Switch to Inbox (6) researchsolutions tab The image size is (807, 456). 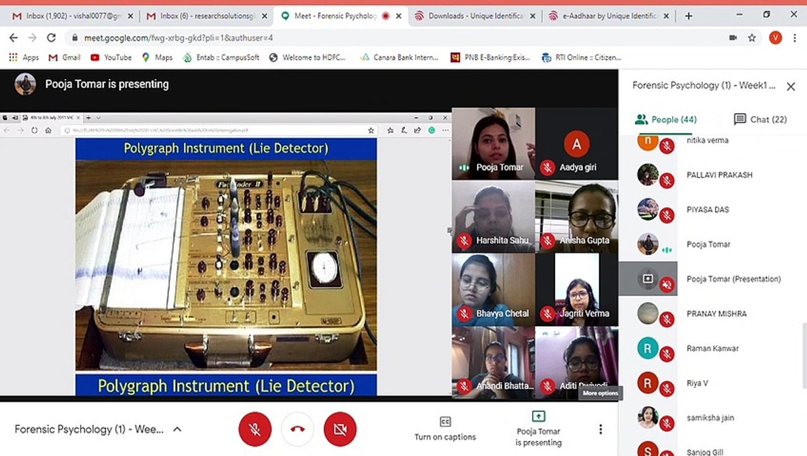pos(207,16)
